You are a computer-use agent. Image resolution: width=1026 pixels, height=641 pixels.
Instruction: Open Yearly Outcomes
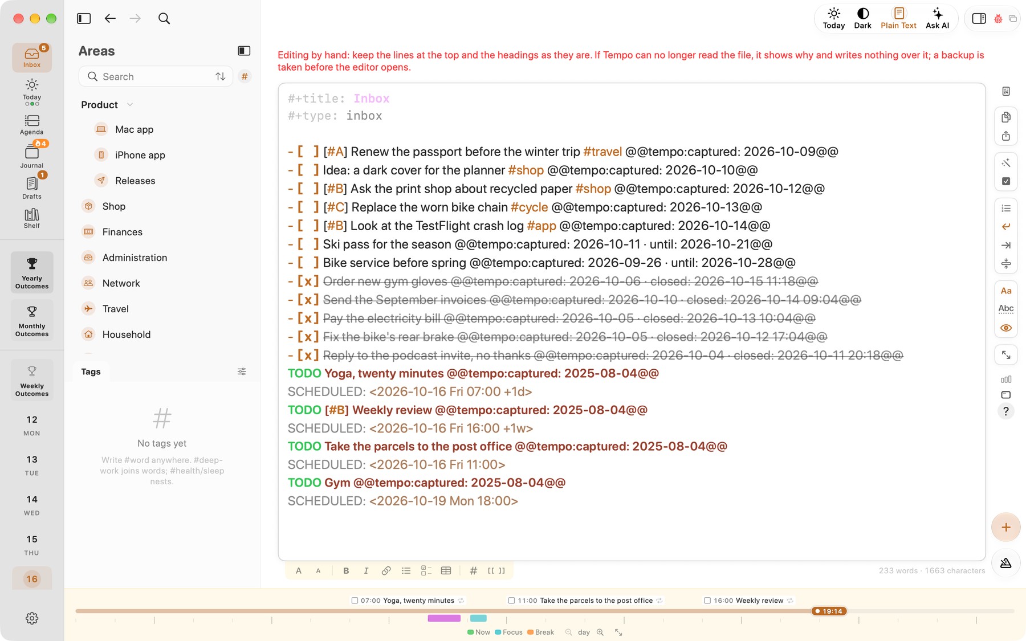click(x=32, y=273)
